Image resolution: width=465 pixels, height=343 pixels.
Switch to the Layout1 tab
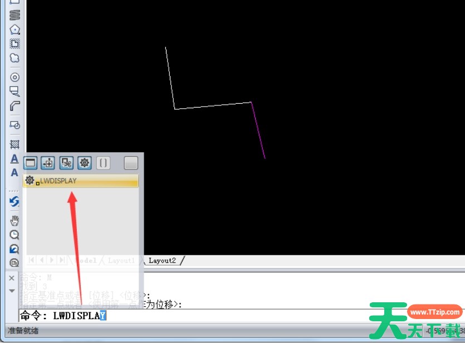pos(121,260)
